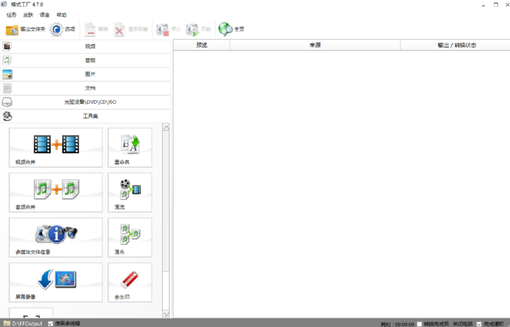Open 选项 options gear icon
Screen dimensions: 510x327
[56, 29]
